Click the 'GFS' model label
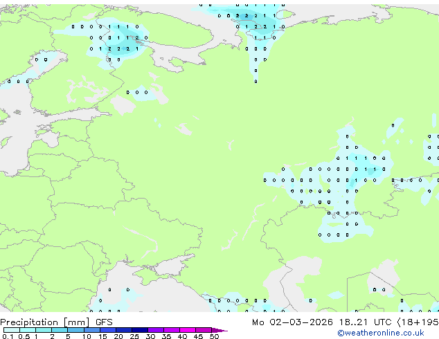The image size is (439, 339). click(104, 322)
